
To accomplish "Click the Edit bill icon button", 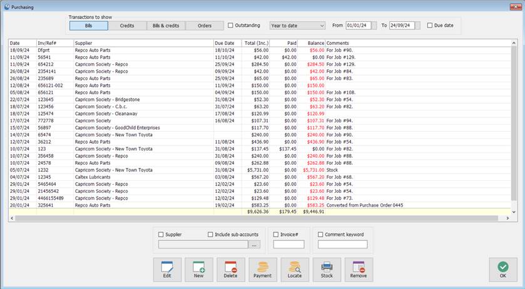I will click(167, 269).
